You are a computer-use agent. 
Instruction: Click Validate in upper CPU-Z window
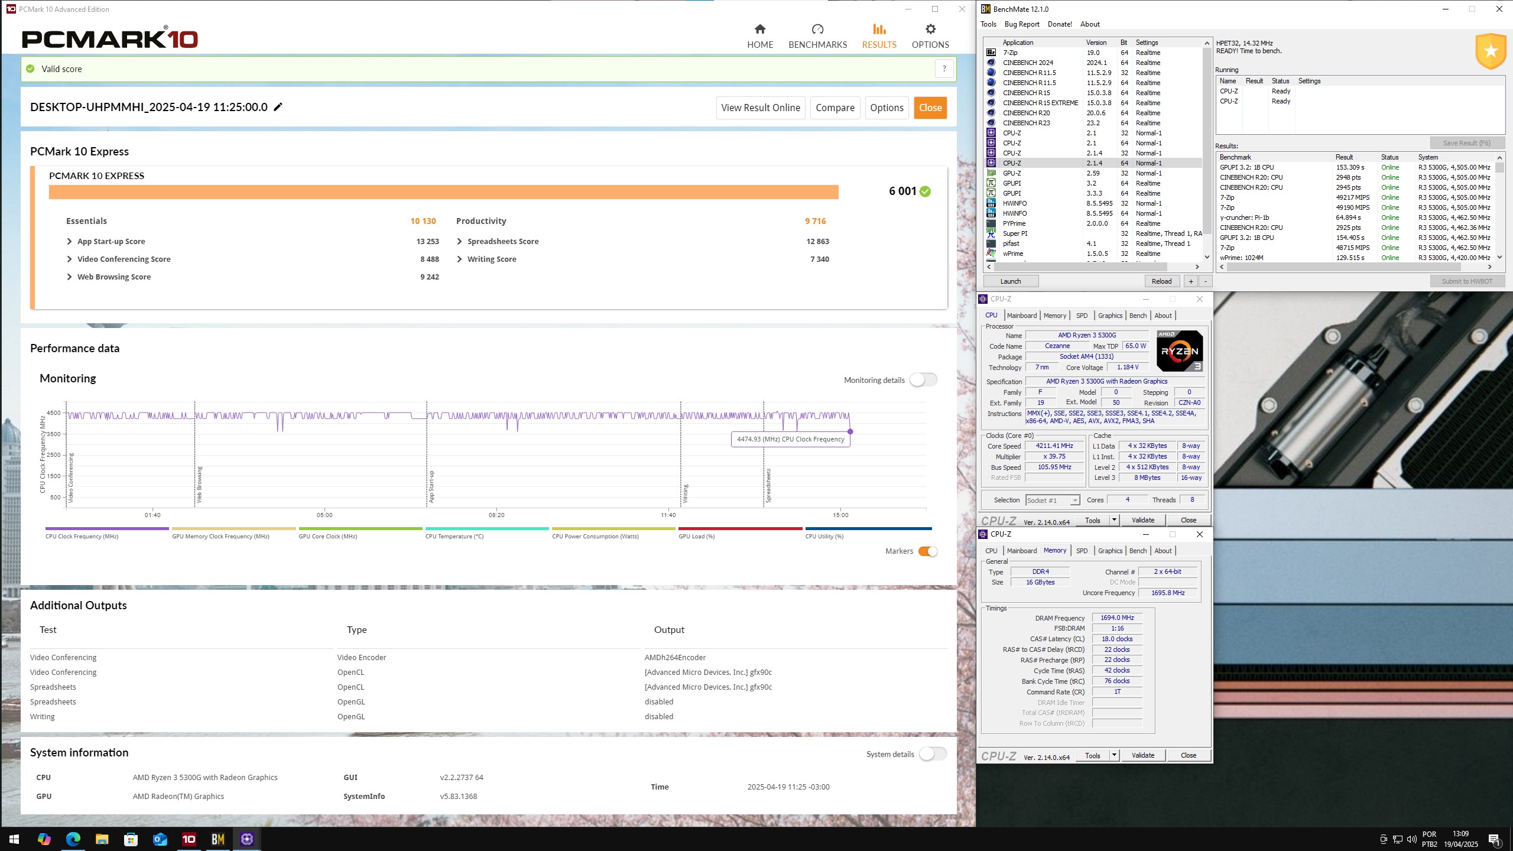pyautogui.click(x=1142, y=520)
